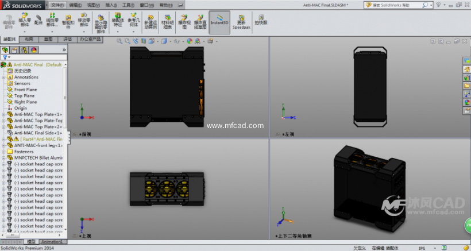471x251 pixels.
Task: Open SolidWorks Resources task pane icon
Action: click(467, 69)
